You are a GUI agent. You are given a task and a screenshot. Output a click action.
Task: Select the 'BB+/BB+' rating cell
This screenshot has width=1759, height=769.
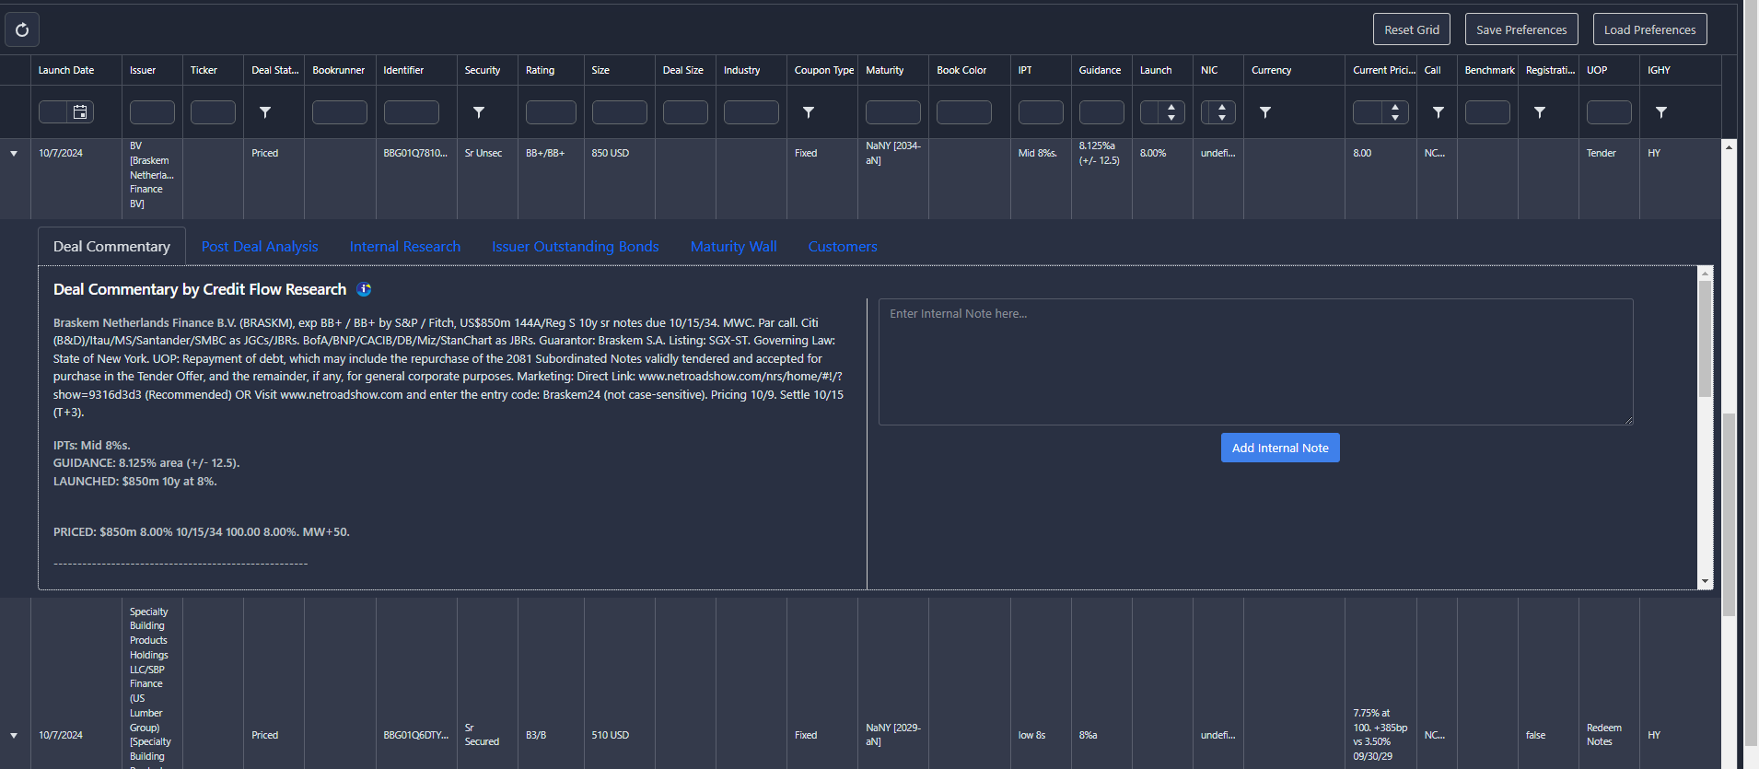[x=545, y=154]
